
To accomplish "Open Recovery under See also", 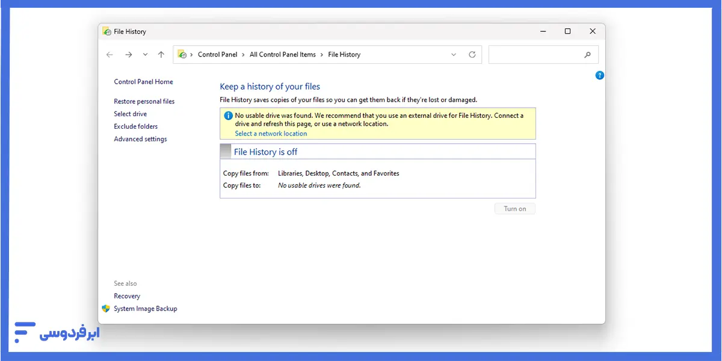I will coord(127,296).
